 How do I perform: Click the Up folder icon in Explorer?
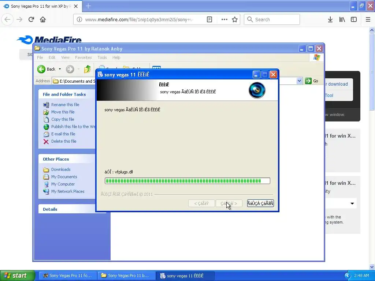tap(87, 69)
